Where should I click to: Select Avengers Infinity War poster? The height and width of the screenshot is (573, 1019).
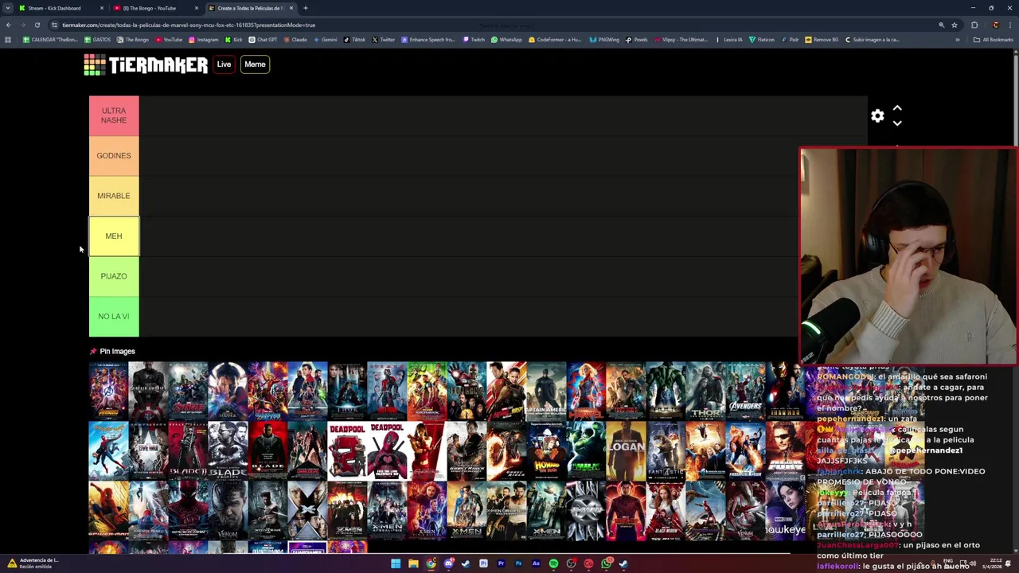[x=108, y=391]
